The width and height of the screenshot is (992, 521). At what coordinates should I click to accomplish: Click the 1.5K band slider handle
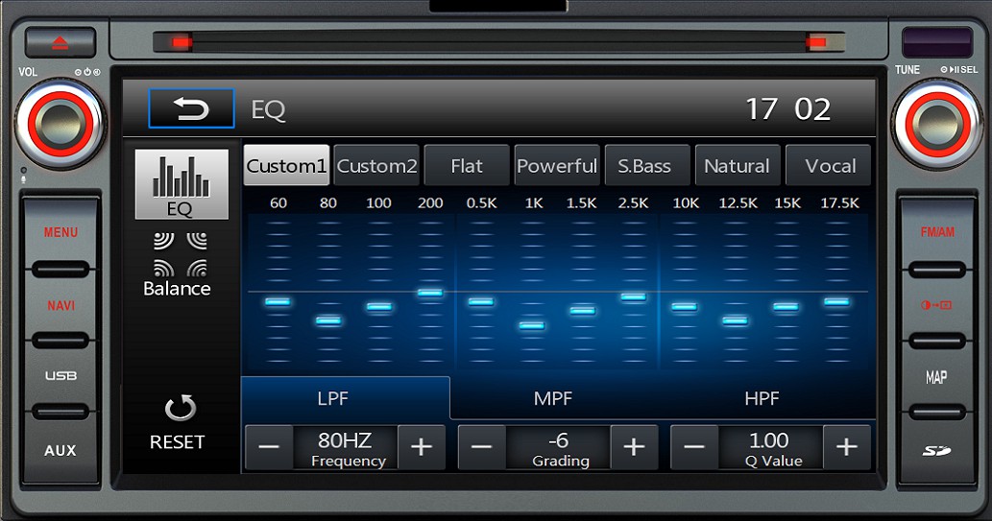coord(583,311)
